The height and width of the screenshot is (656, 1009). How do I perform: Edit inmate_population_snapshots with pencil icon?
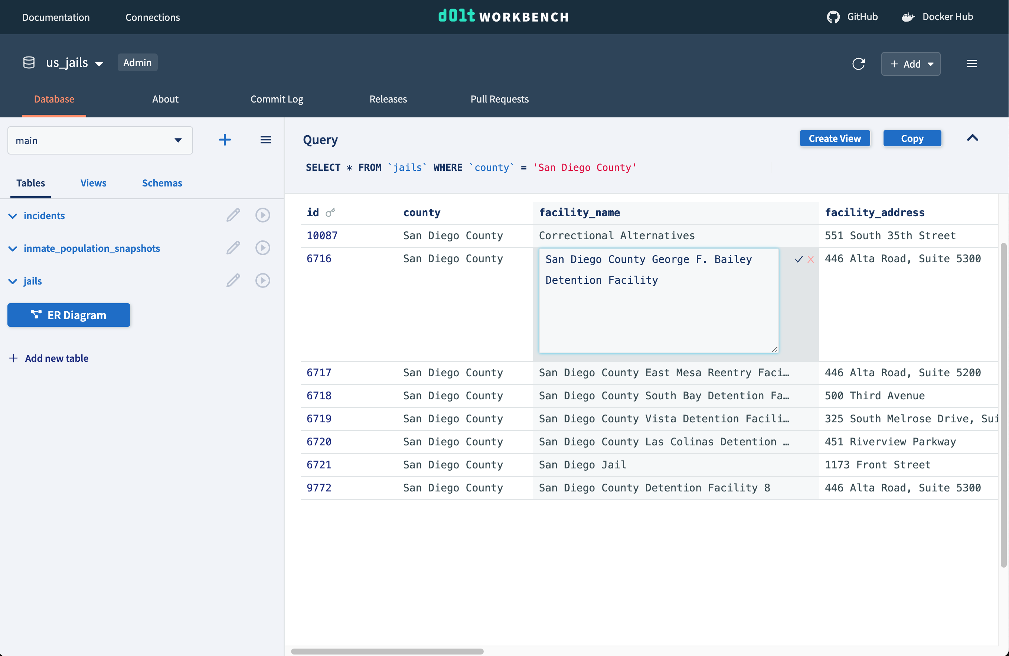click(233, 248)
